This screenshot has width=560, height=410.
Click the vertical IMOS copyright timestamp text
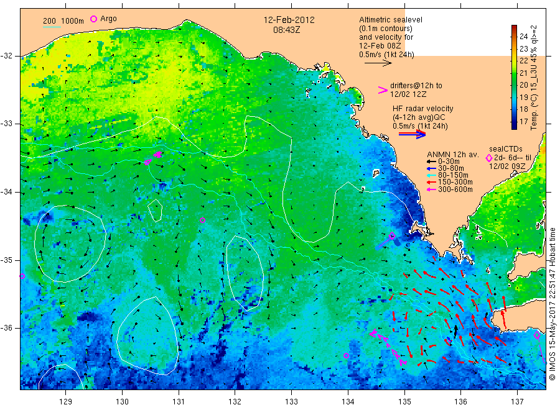pyautogui.click(x=553, y=304)
